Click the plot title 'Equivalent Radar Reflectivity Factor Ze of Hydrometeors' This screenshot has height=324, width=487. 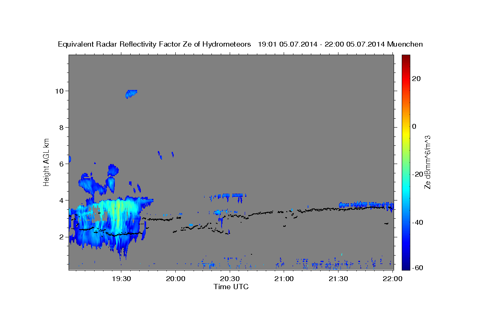[x=155, y=45]
